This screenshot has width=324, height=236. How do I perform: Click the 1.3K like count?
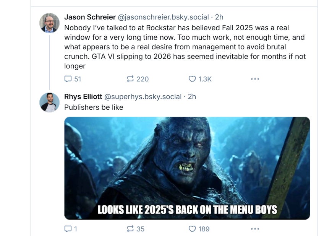(x=205, y=79)
